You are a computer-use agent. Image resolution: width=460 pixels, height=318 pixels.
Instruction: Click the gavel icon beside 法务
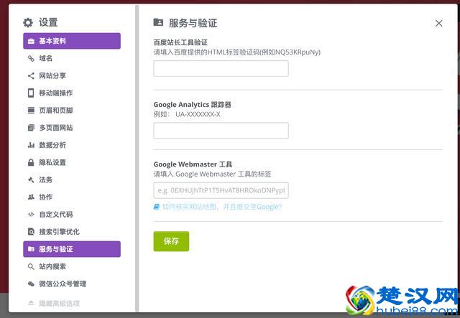31,179
